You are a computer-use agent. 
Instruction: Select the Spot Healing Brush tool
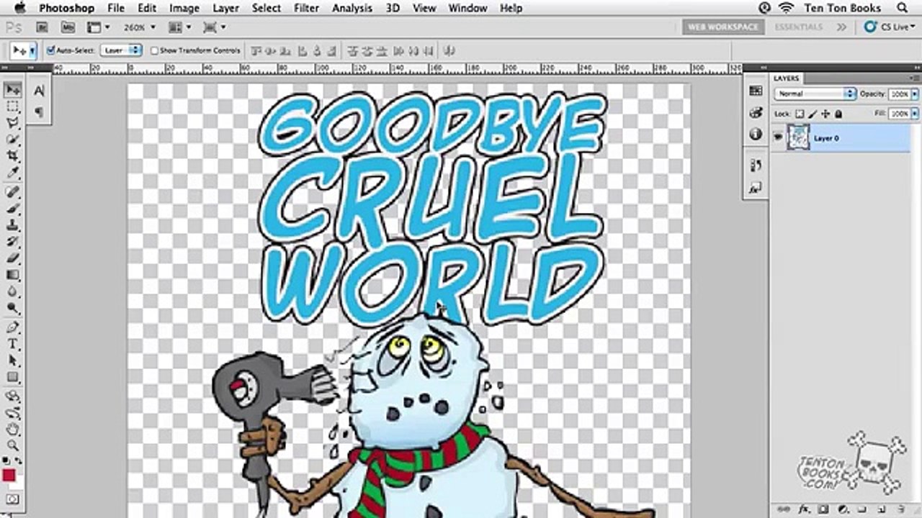pos(13,192)
